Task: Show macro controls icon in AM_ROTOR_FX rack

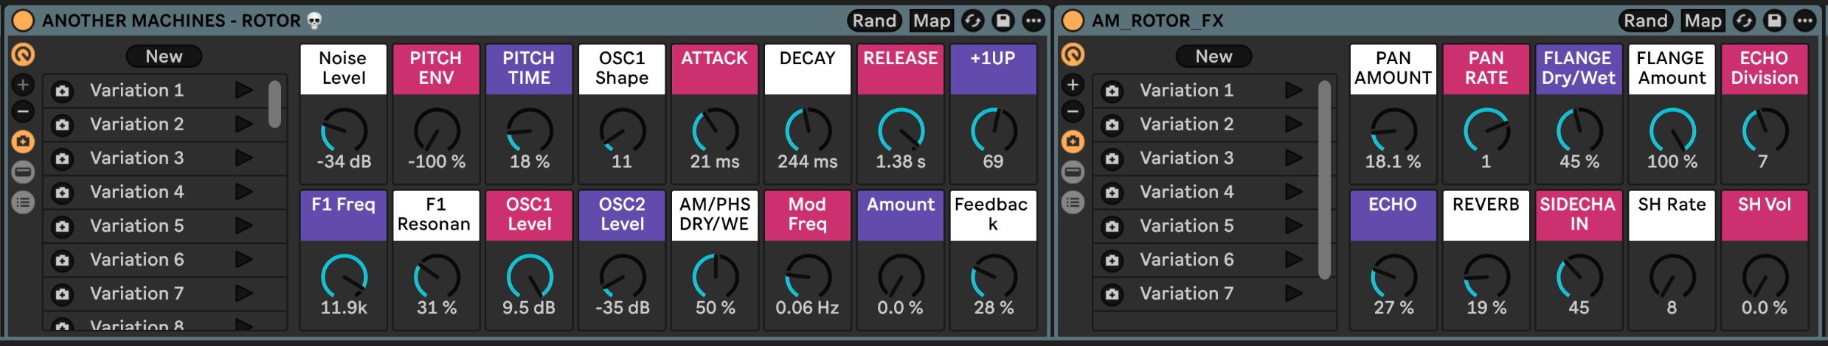Action: pos(1073,54)
